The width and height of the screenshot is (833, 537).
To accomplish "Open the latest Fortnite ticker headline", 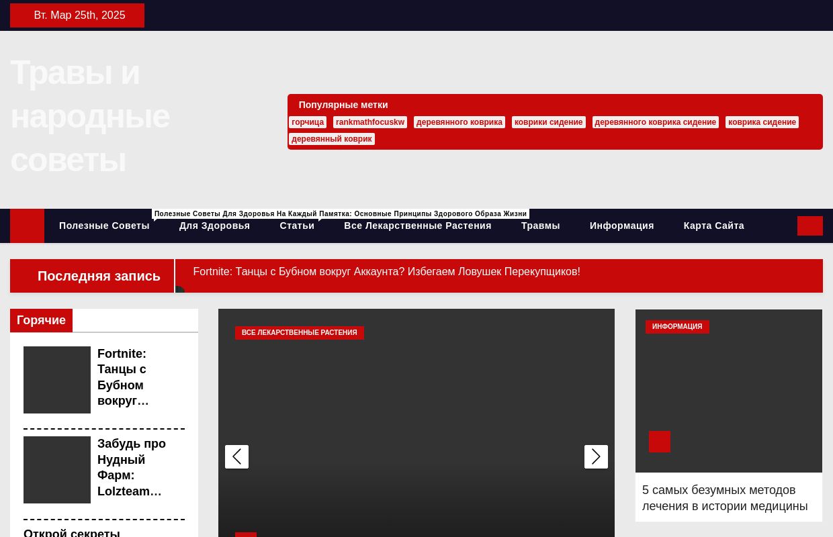I will (x=386, y=272).
